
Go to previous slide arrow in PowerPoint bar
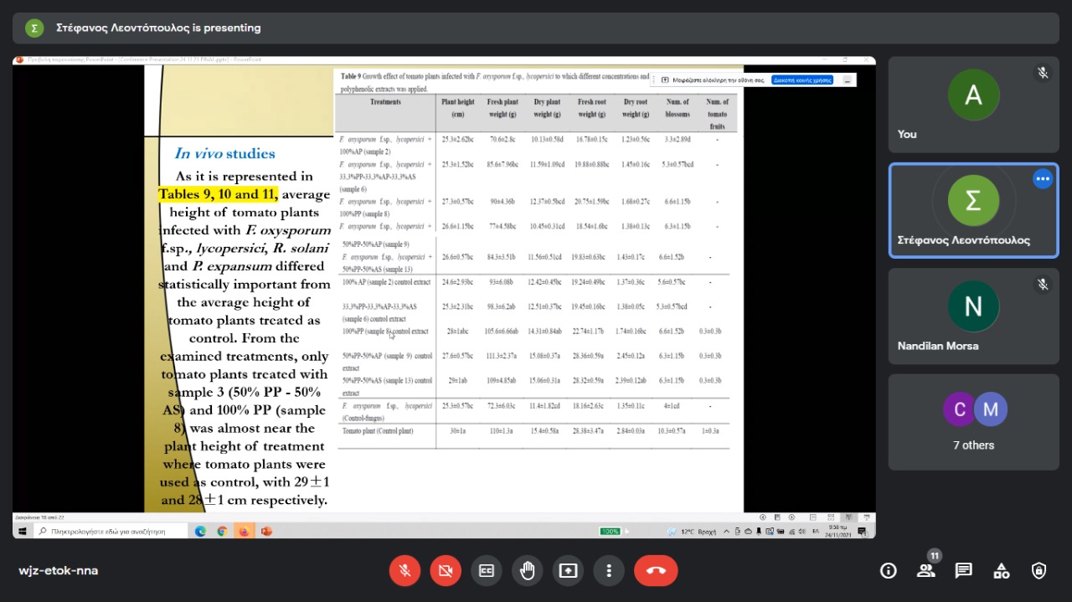pyautogui.click(x=763, y=517)
